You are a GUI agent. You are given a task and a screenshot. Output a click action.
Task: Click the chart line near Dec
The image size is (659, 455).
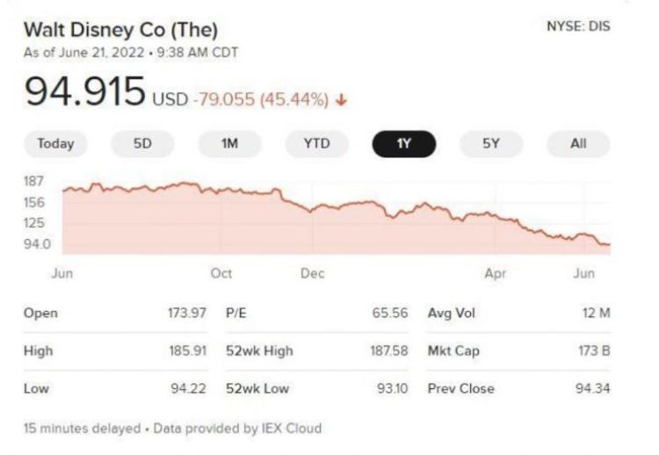pyautogui.click(x=313, y=209)
